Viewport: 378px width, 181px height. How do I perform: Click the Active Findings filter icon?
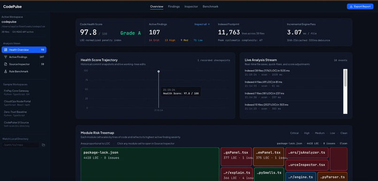[x=6, y=57]
